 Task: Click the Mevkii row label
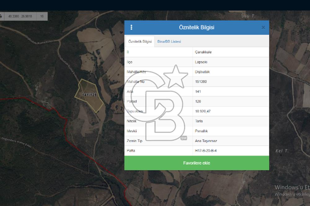click(132, 131)
